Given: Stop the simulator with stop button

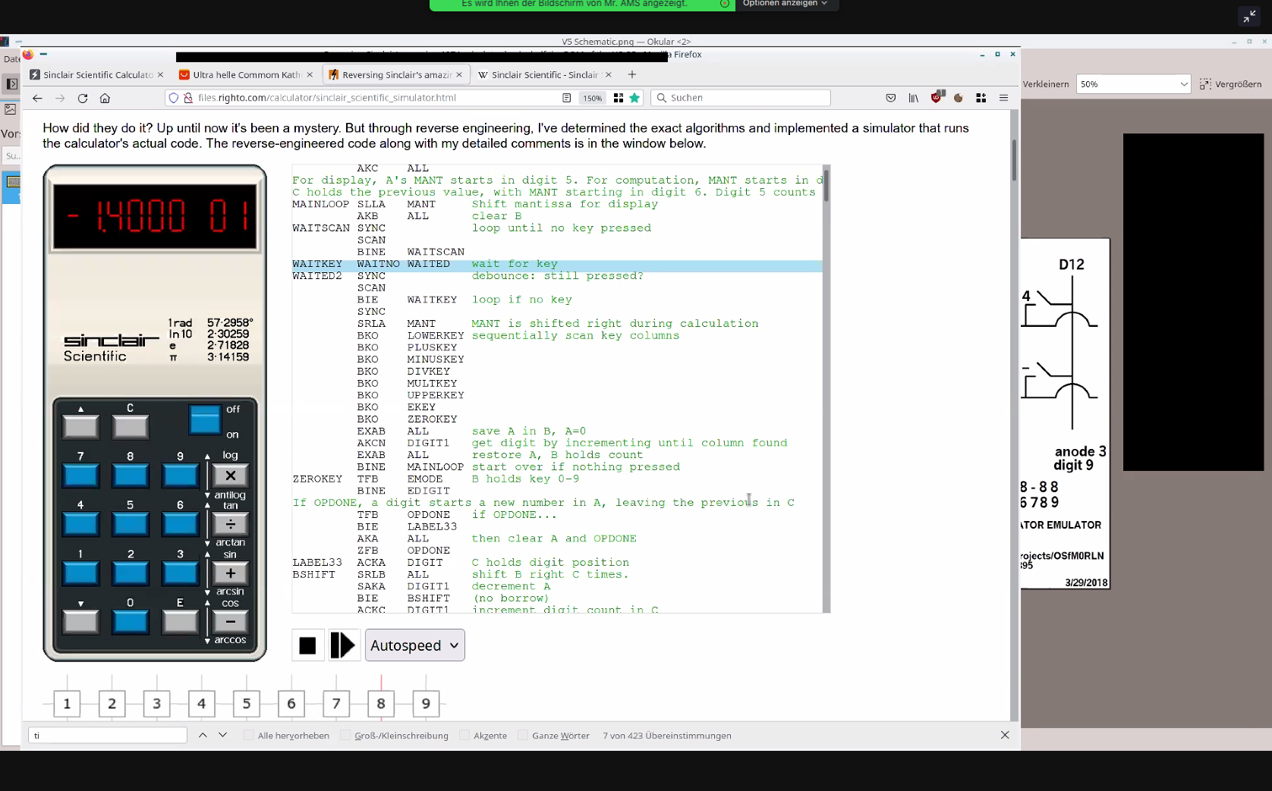Looking at the screenshot, I should click(x=307, y=645).
